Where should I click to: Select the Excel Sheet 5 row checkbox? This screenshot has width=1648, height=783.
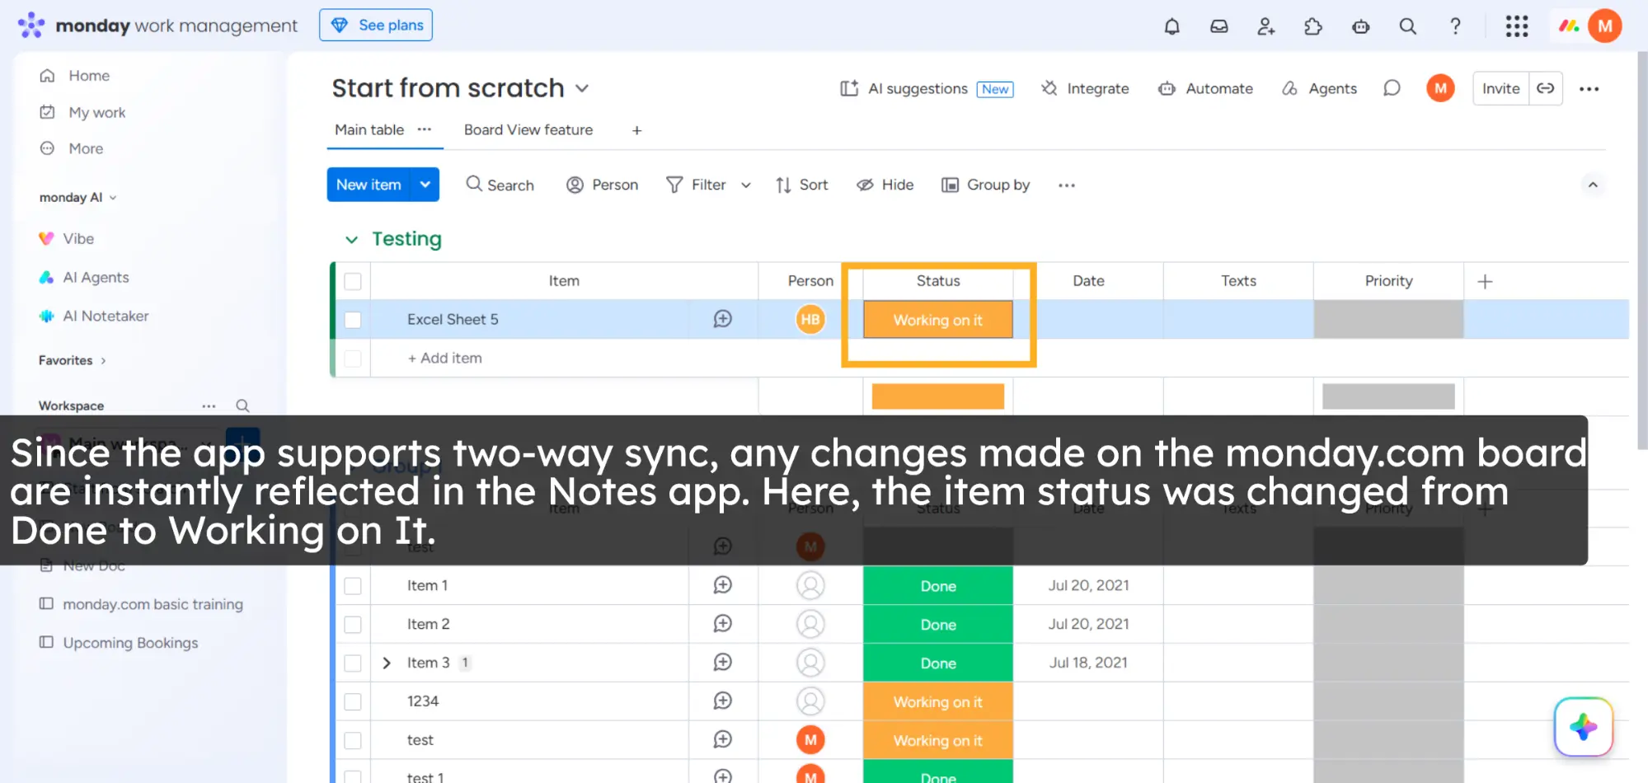pos(353,320)
